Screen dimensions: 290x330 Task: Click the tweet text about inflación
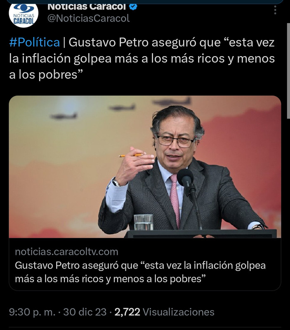tap(142, 58)
